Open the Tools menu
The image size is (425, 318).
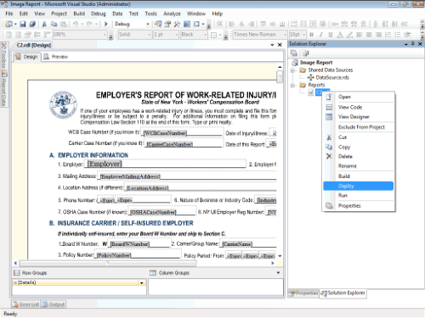point(150,14)
